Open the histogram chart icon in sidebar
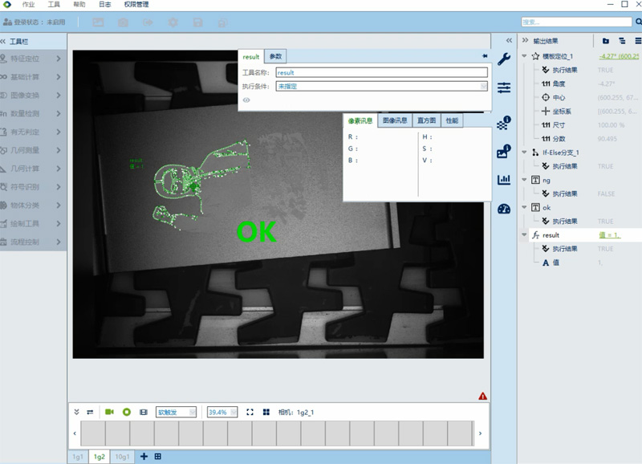The height and width of the screenshot is (464, 642). point(504,180)
